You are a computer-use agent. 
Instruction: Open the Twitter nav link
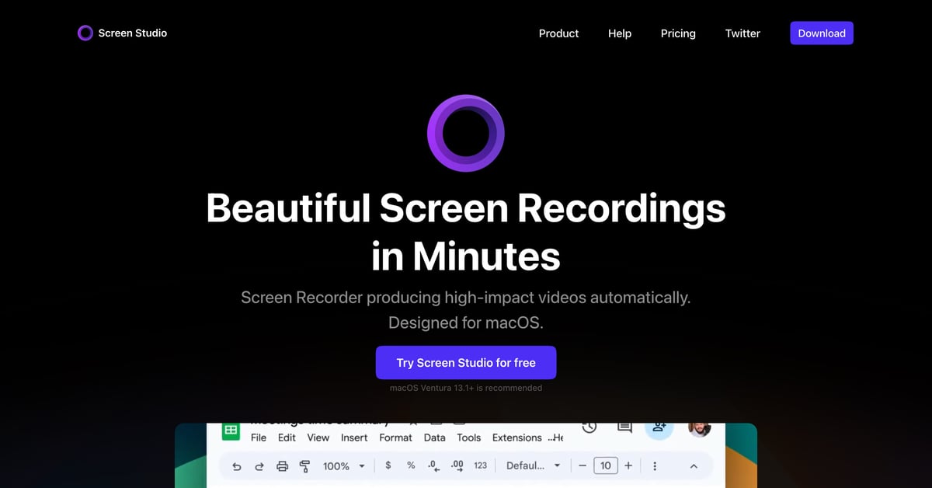742,33
